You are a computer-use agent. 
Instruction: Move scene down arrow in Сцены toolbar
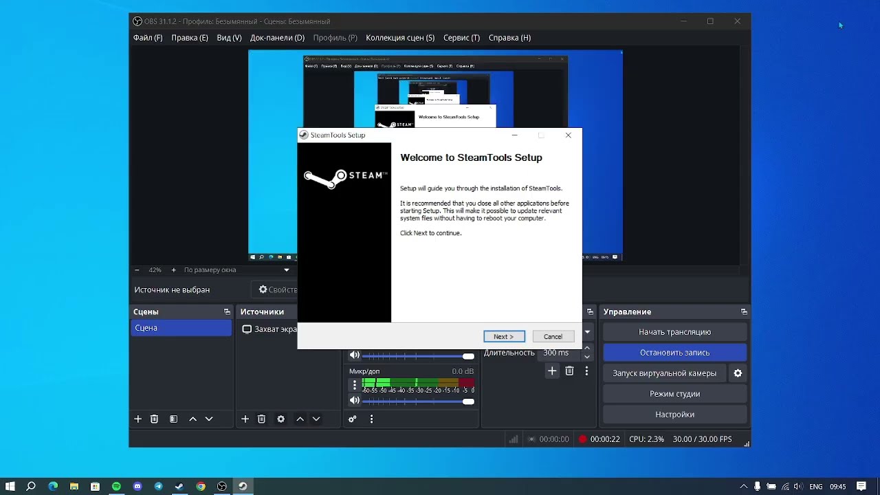click(x=209, y=419)
